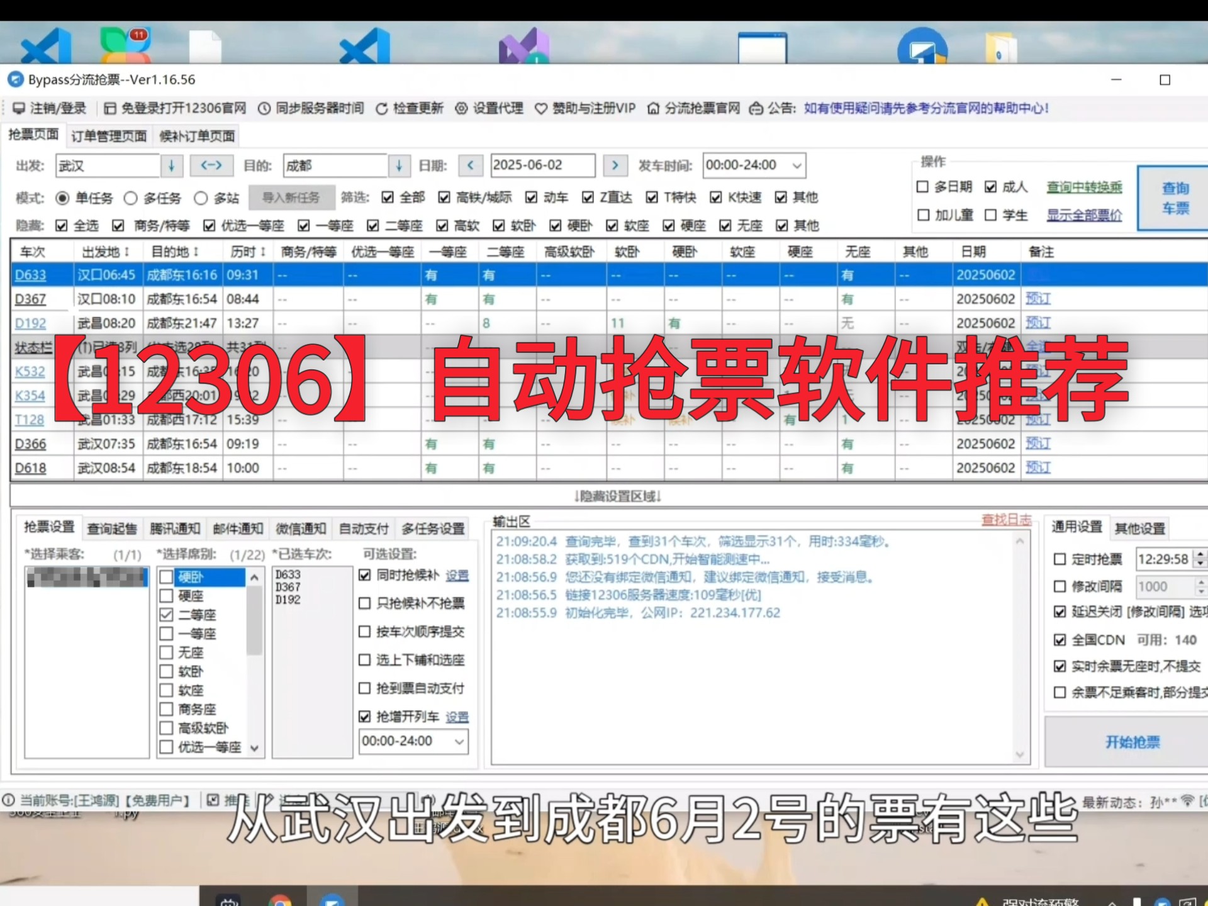Open the 查询起售 tab
Viewport: 1208px width, 906px height.
[112, 529]
